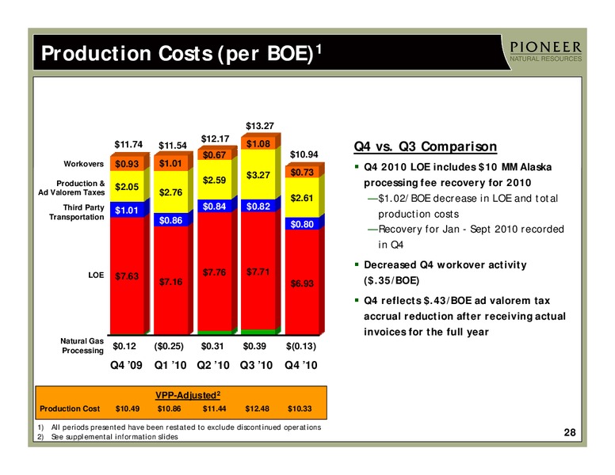Click the $0.39 natural gas processing value
This screenshot has height=475, width=615.
tap(254, 346)
